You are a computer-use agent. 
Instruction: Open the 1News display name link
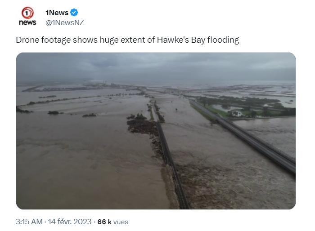pyautogui.click(x=57, y=13)
